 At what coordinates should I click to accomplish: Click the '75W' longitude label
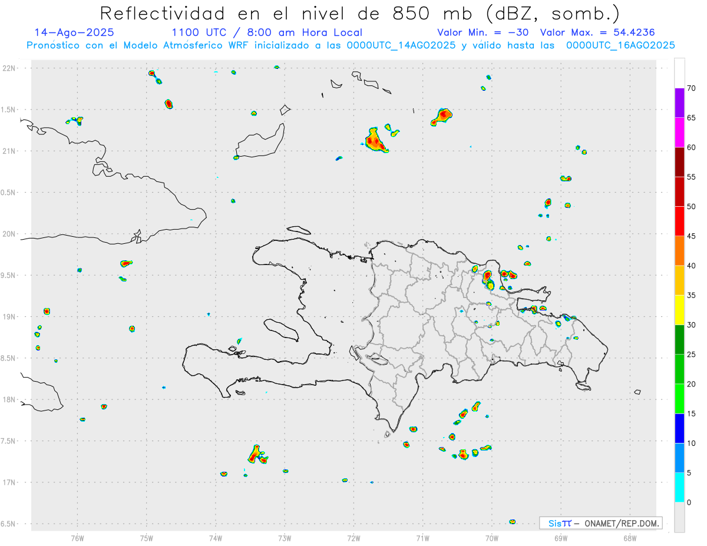tap(147, 538)
